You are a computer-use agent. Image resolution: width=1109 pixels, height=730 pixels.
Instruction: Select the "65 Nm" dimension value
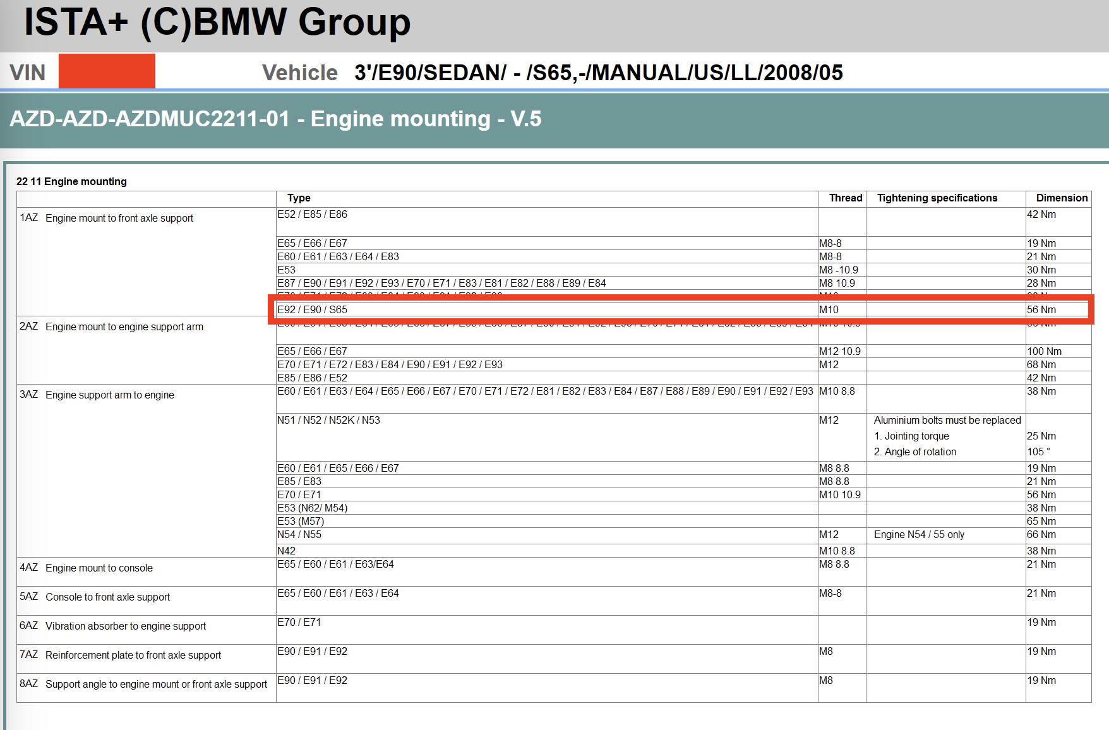(x=1041, y=521)
